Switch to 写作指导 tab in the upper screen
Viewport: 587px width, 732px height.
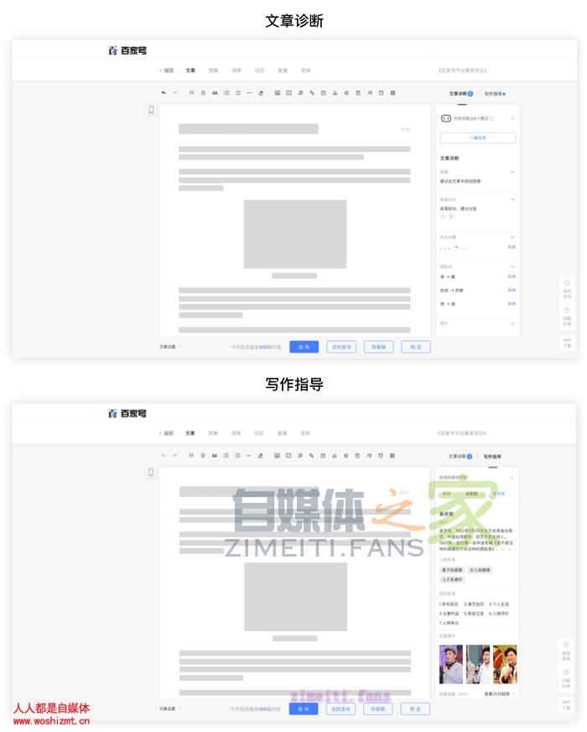[494, 94]
